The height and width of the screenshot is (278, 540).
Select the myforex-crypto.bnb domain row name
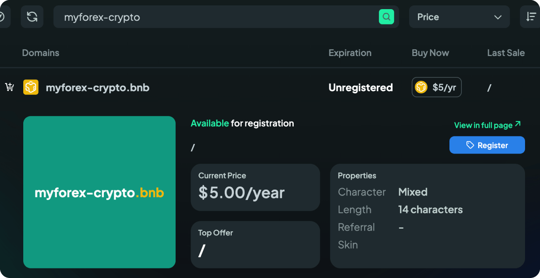pos(98,88)
